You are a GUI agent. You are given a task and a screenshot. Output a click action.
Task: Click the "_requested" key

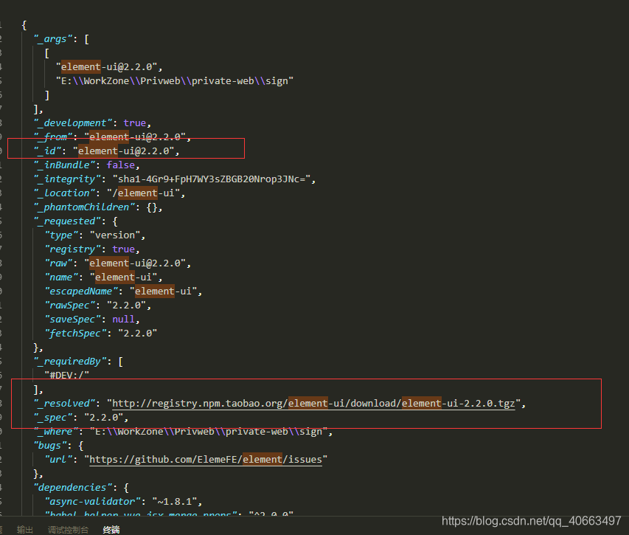(67, 221)
